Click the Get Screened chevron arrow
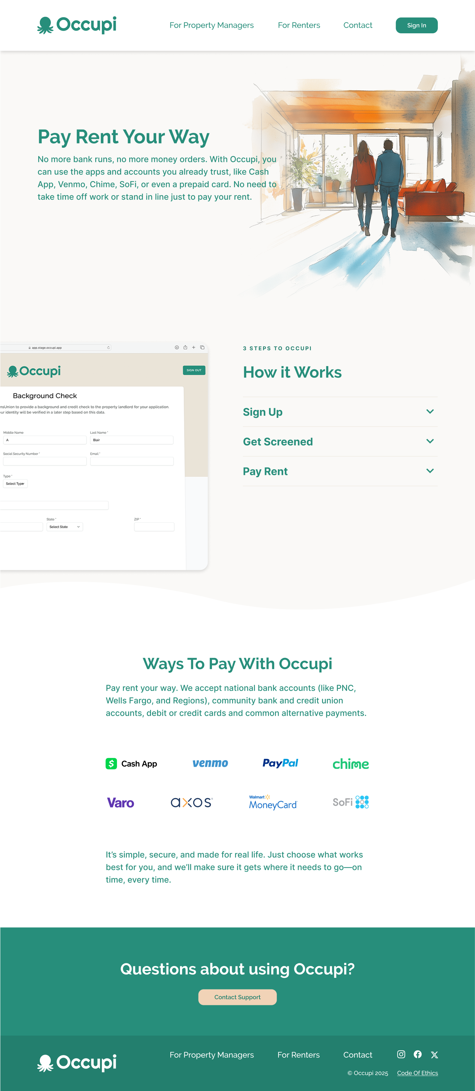 click(430, 441)
